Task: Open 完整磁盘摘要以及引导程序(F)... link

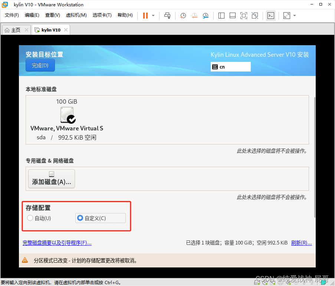Action: [x=57, y=243]
